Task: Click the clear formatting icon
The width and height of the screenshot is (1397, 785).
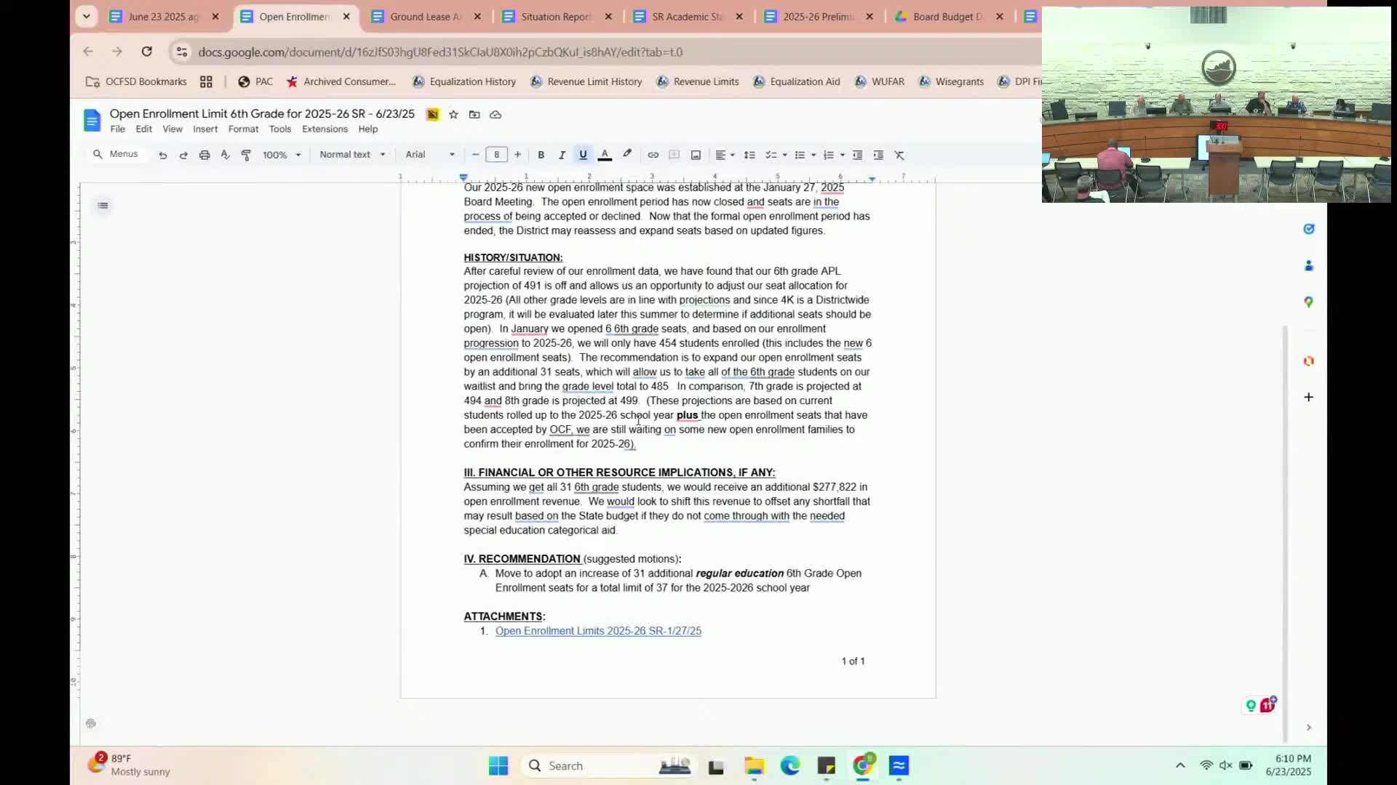Action: [x=899, y=155]
